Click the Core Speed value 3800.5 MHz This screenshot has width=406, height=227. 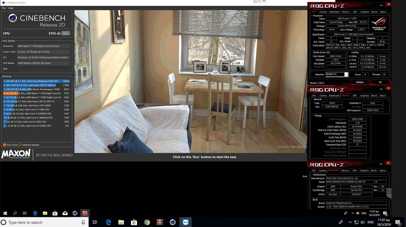(x=335, y=56)
